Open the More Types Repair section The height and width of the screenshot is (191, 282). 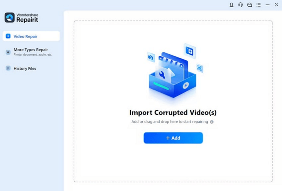coord(31,50)
